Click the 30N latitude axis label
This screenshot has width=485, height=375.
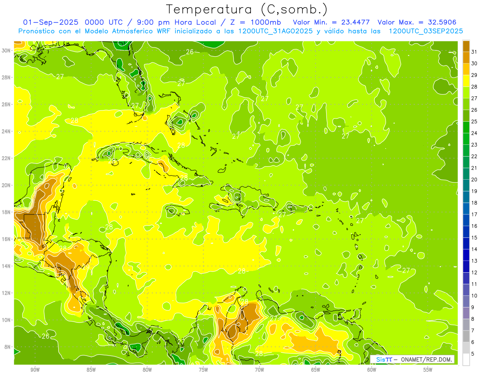[6, 51]
